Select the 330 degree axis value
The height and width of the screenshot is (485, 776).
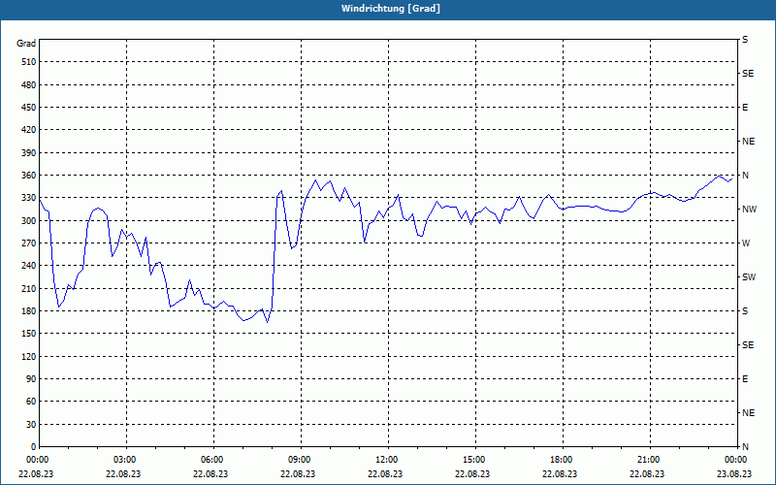29,198
